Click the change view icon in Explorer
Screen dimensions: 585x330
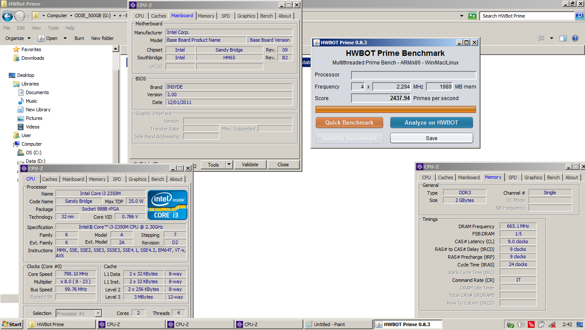pyautogui.click(x=541, y=38)
